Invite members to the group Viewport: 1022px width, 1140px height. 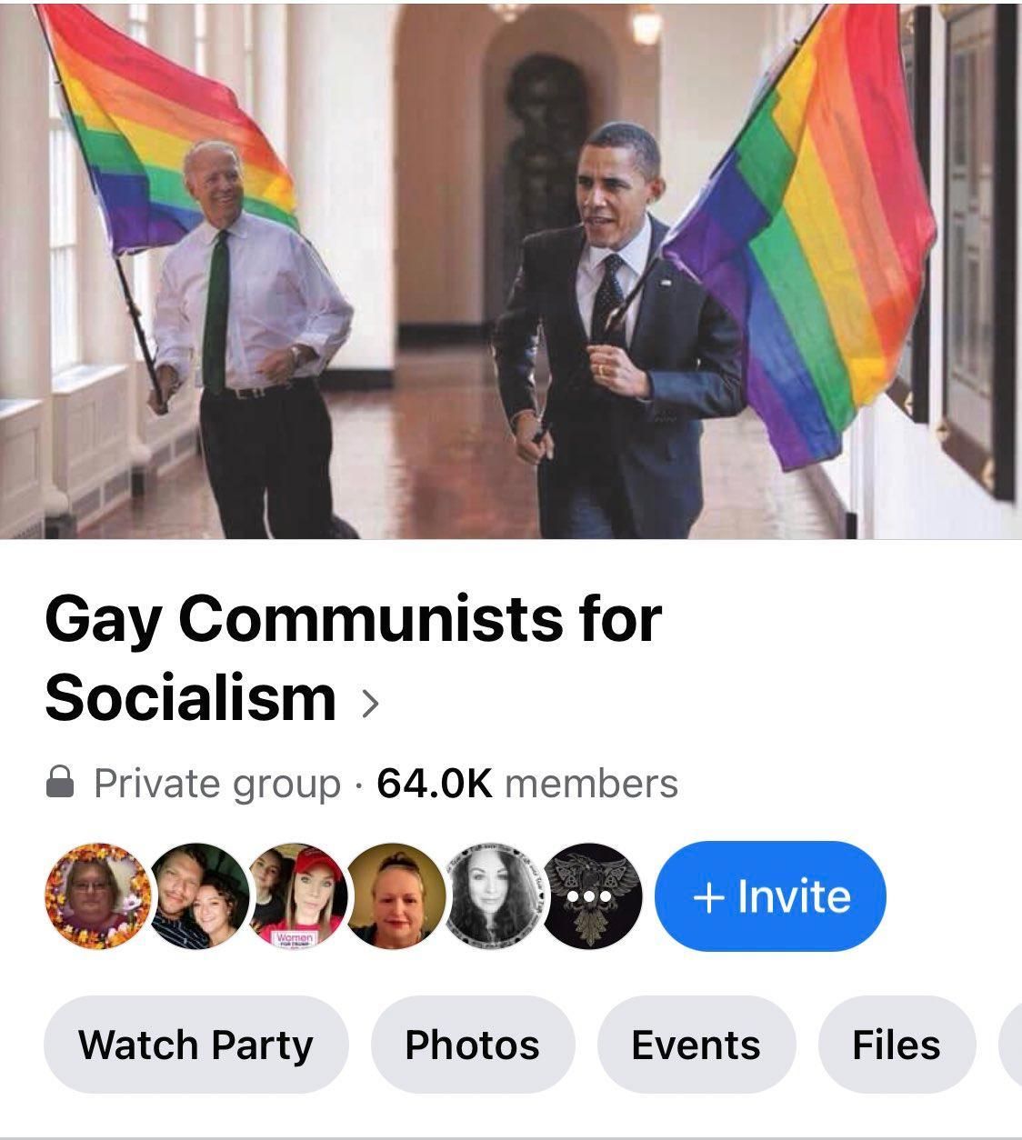[770, 896]
